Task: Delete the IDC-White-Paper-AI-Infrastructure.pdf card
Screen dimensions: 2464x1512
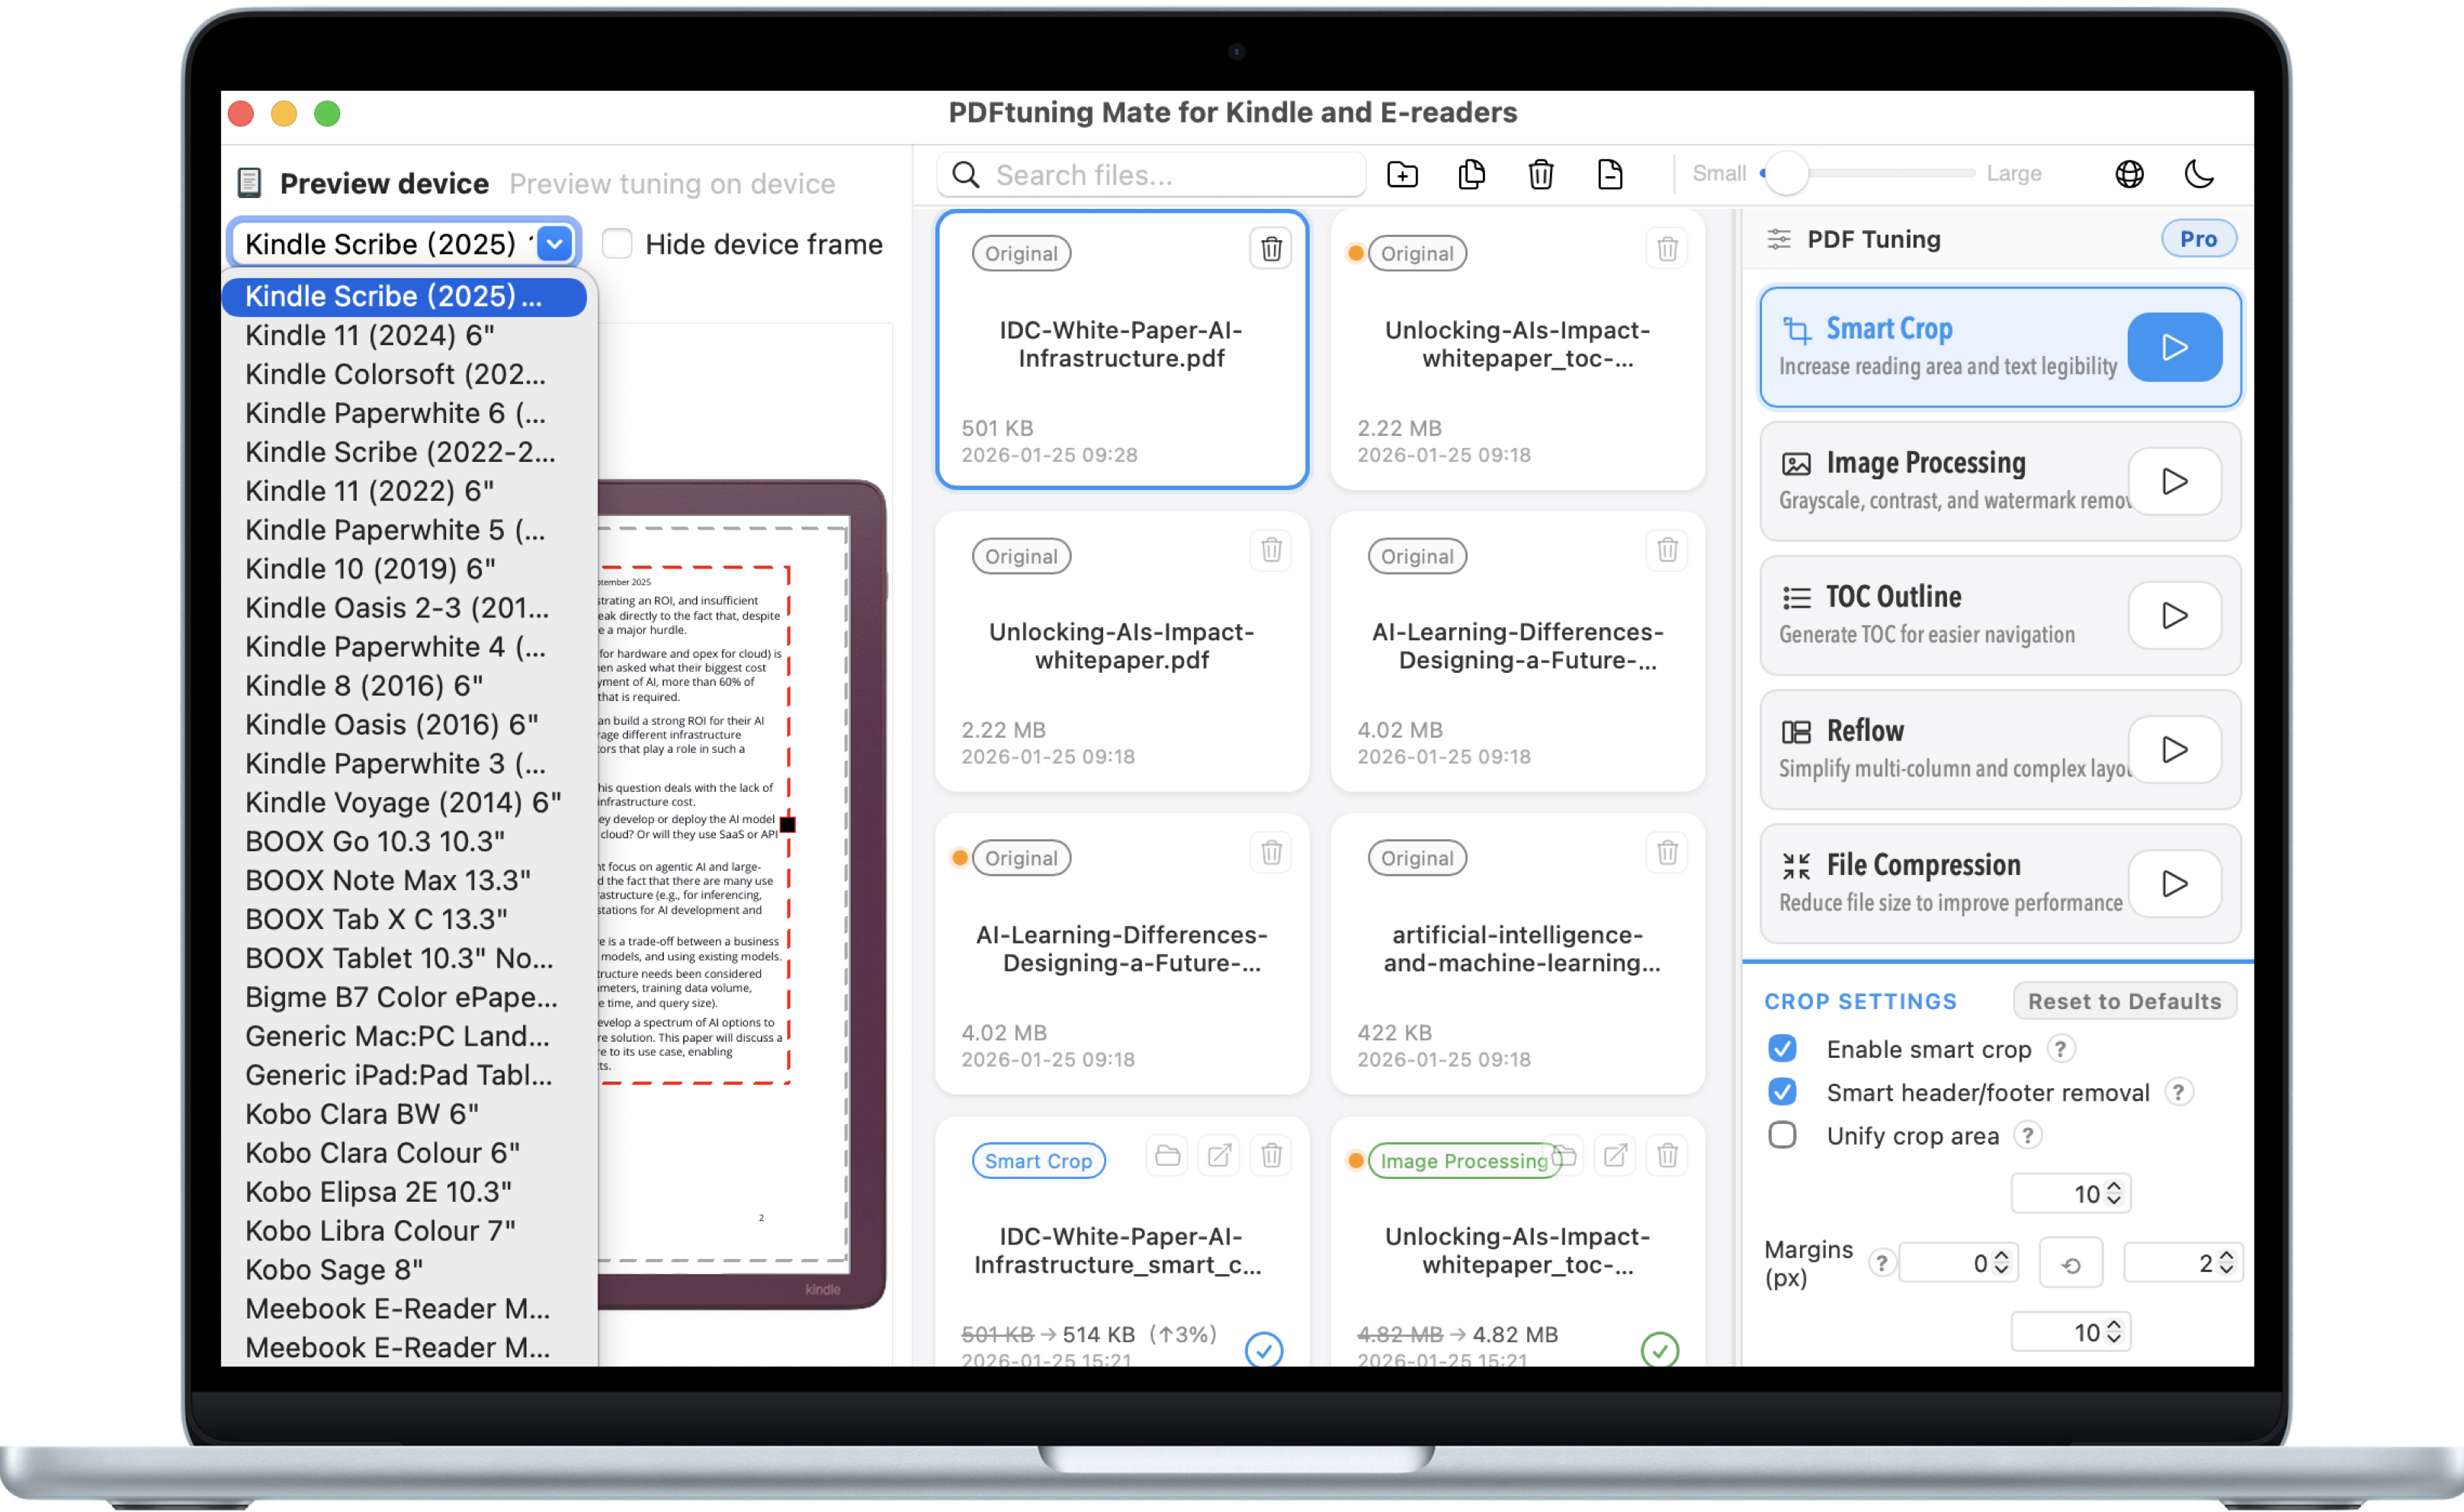Action: click(x=1271, y=249)
